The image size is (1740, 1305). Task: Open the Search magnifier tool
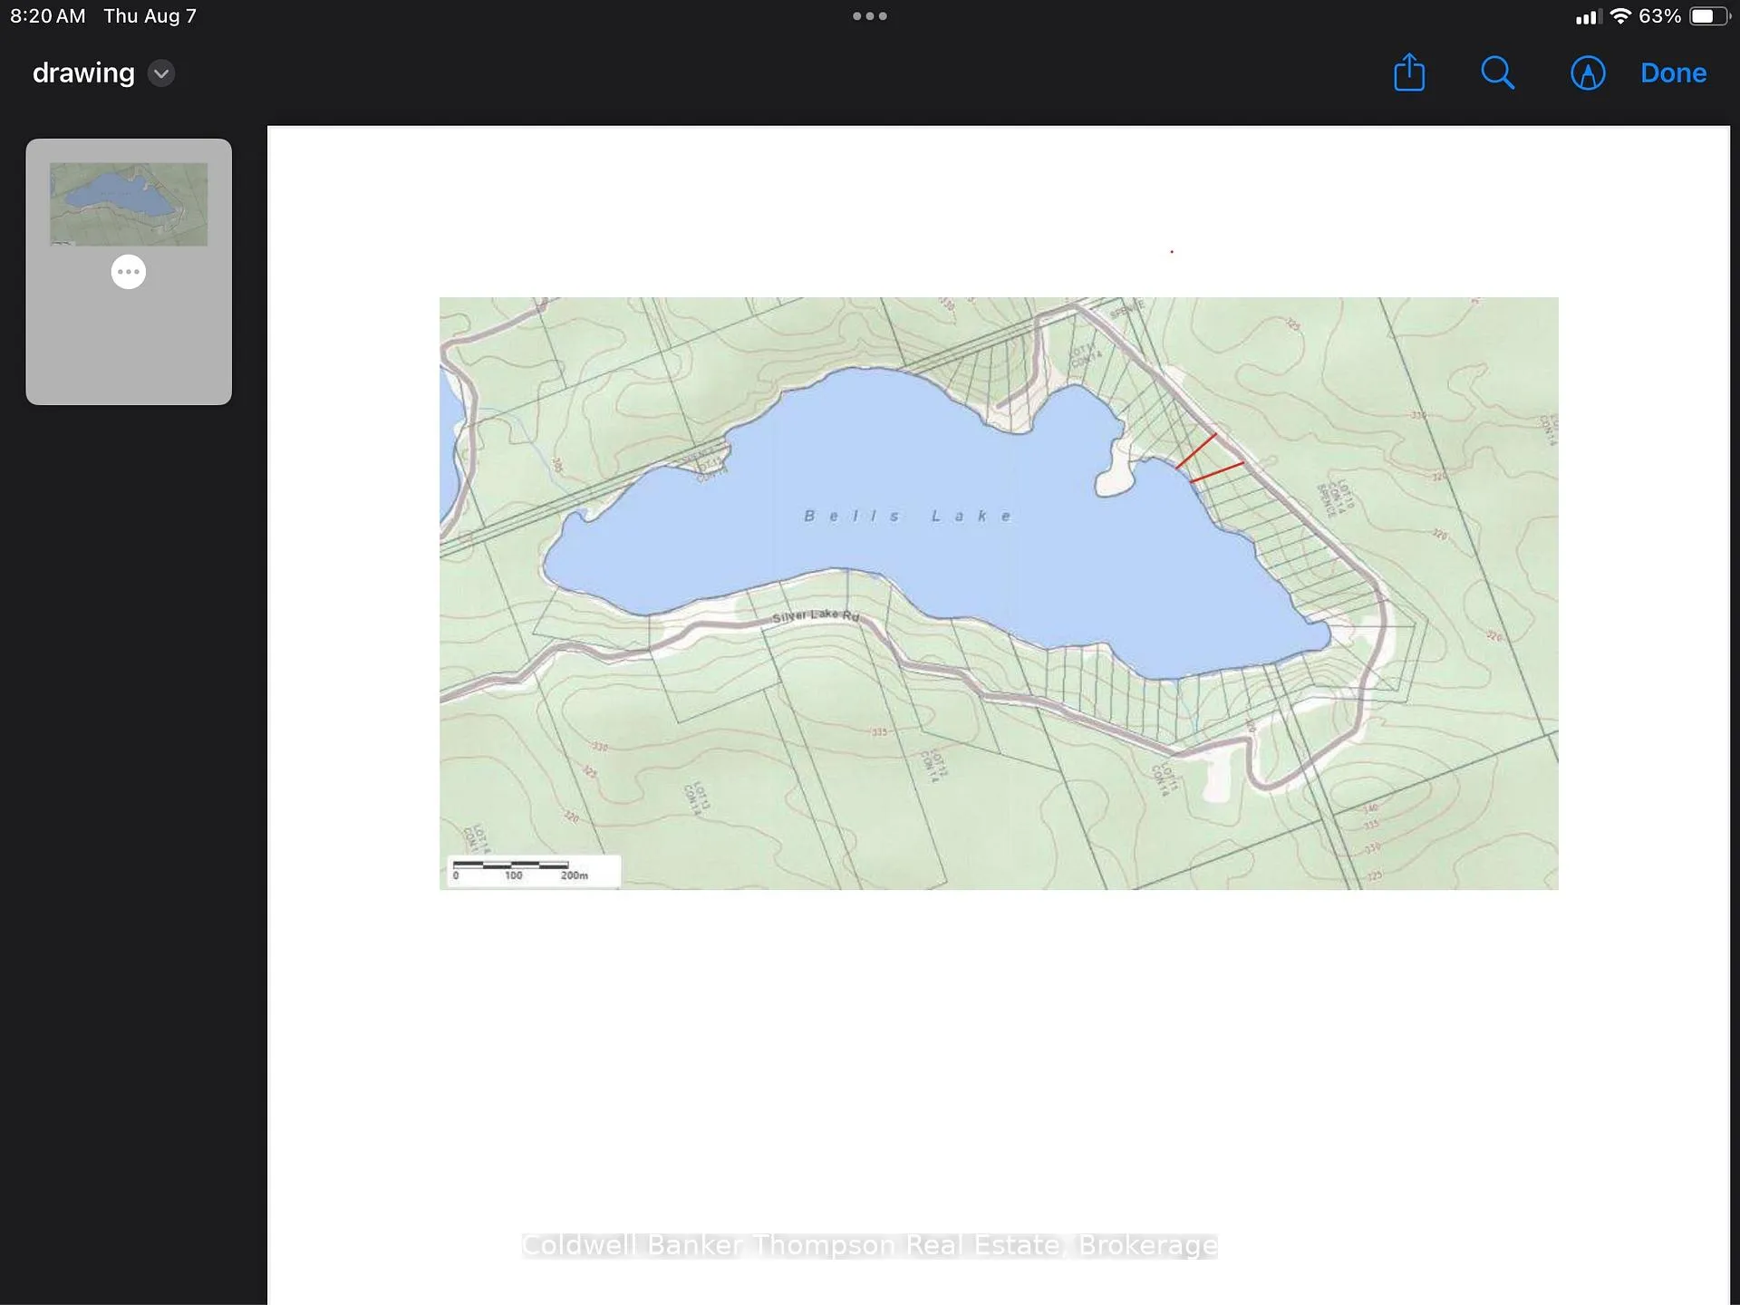coord(1497,72)
